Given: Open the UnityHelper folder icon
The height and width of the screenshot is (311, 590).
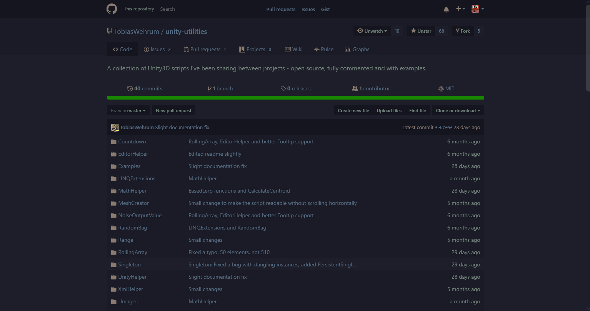Looking at the screenshot, I should pyautogui.click(x=114, y=277).
